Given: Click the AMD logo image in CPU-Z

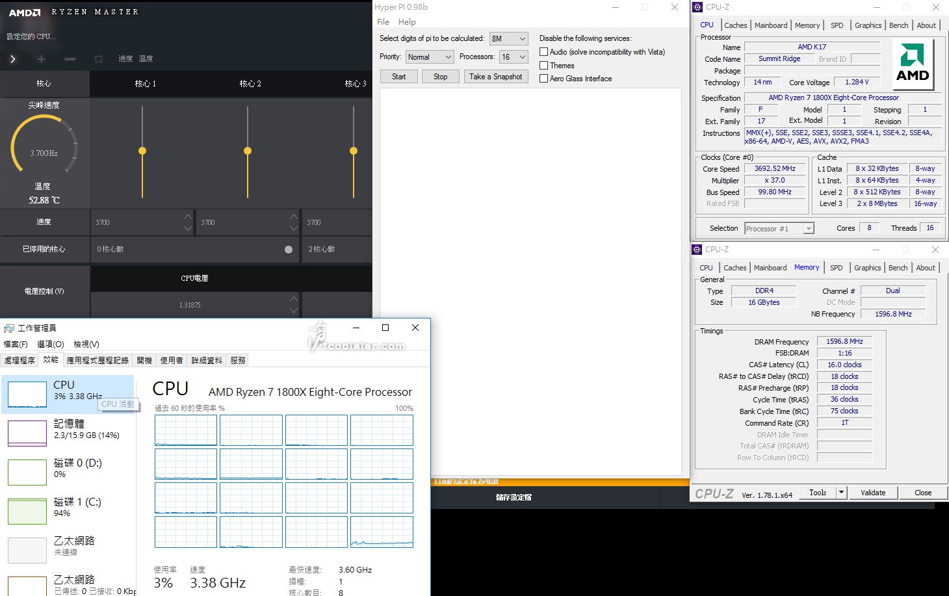Looking at the screenshot, I should click(913, 64).
